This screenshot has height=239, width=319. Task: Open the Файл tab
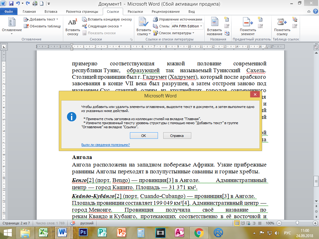click(x=8, y=12)
